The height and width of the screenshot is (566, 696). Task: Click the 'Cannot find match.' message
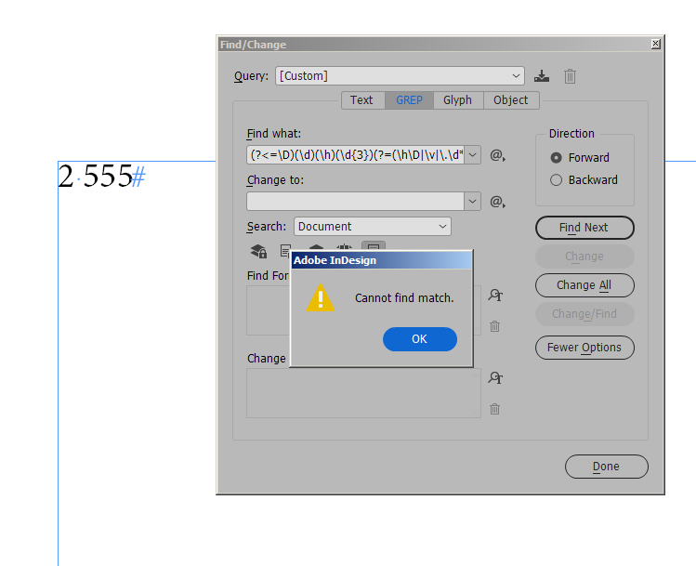tap(404, 298)
